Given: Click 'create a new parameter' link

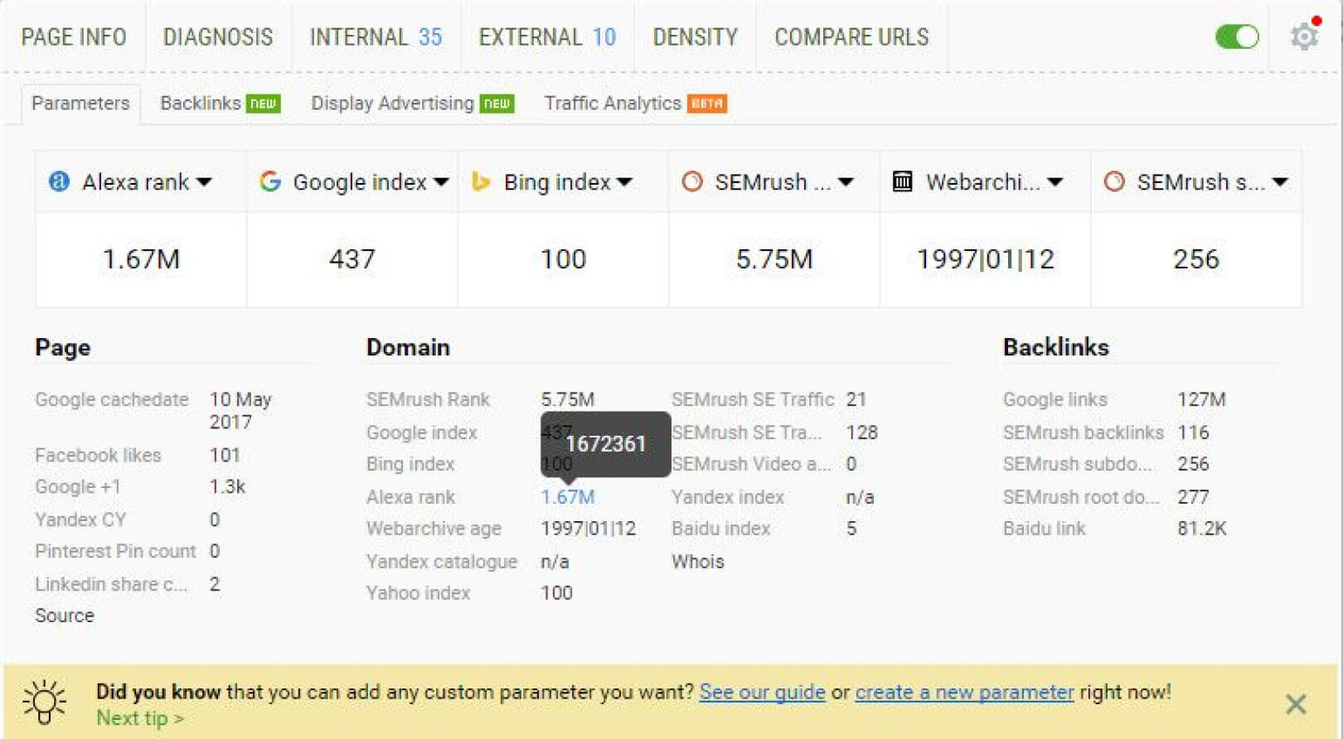Looking at the screenshot, I should point(964,692).
